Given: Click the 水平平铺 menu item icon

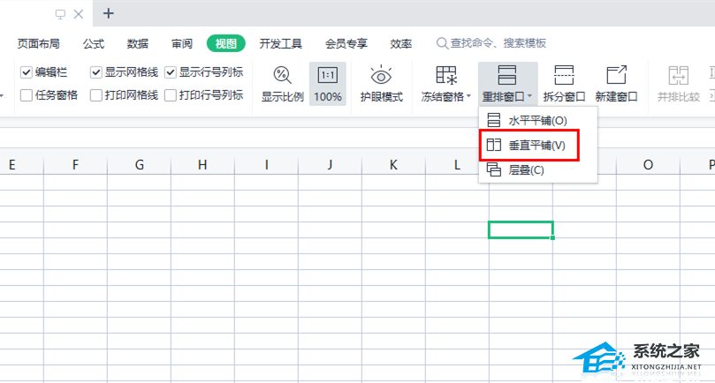Looking at the screenshot, I should click(493, 120).
